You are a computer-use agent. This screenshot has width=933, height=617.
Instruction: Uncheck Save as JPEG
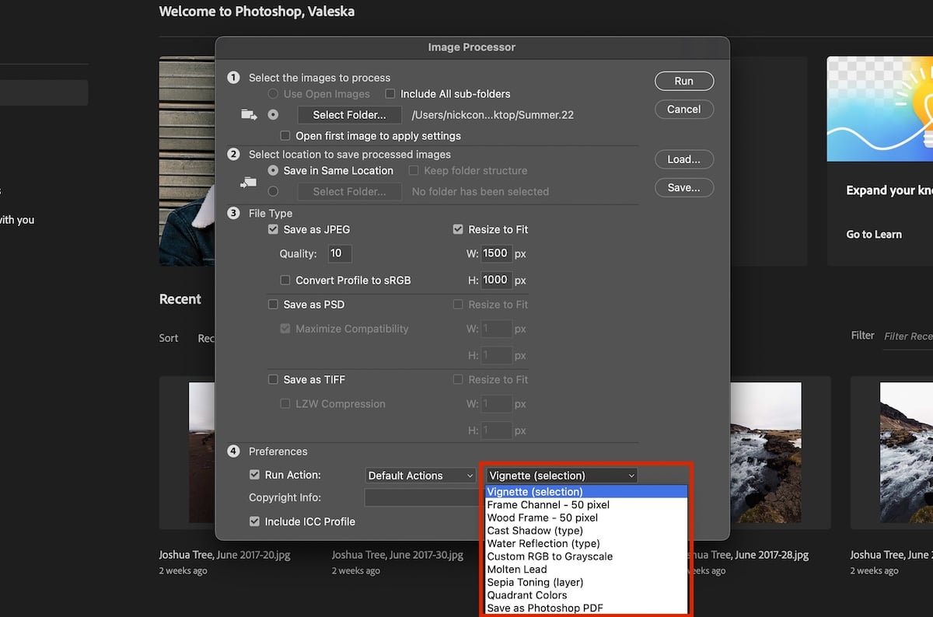click(274, 229)
